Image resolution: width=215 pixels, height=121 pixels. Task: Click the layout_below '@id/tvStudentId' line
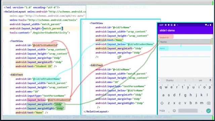point(43,100)
